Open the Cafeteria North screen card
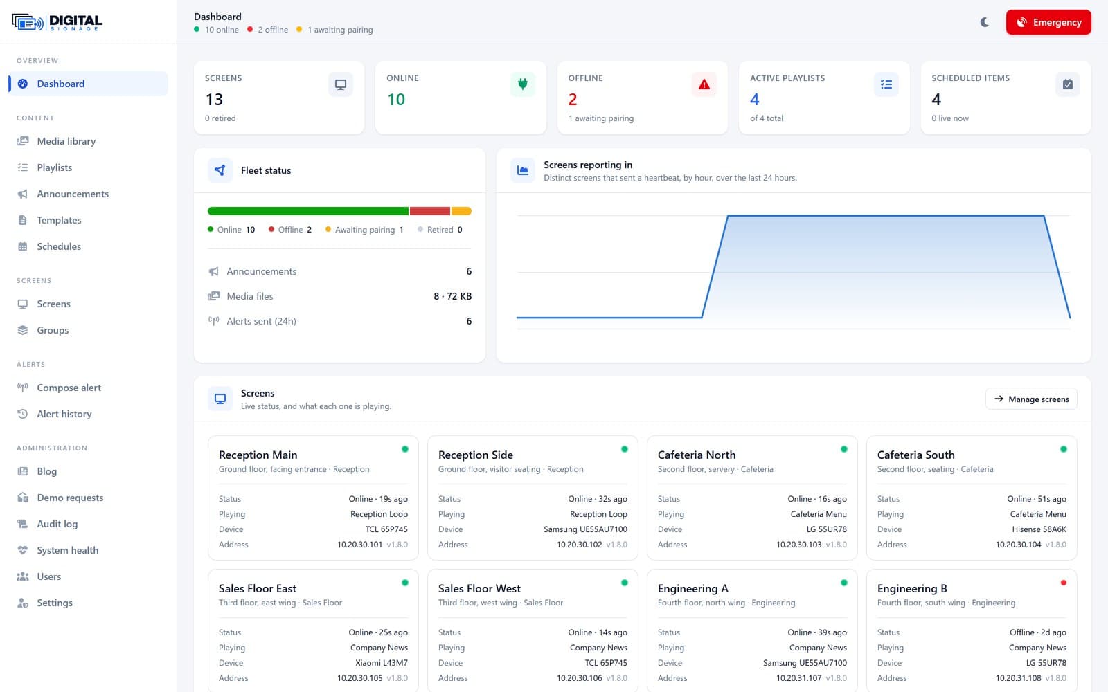This screenshot has height=692, width=1108. point(752,498)
